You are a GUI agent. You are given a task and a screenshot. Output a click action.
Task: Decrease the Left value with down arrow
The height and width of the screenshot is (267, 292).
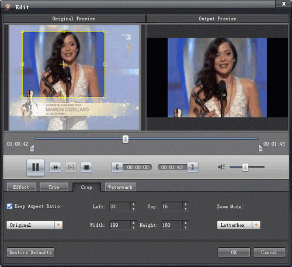tap(133, 209)
